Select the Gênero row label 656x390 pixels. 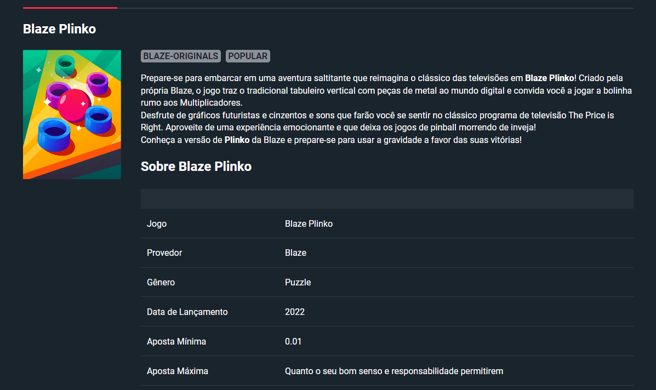[x=161, y=283]
